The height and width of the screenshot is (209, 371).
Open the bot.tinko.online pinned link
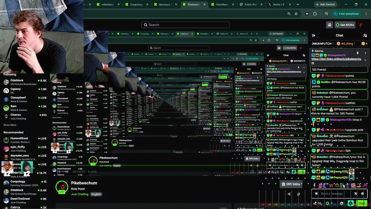click(336, 61)
